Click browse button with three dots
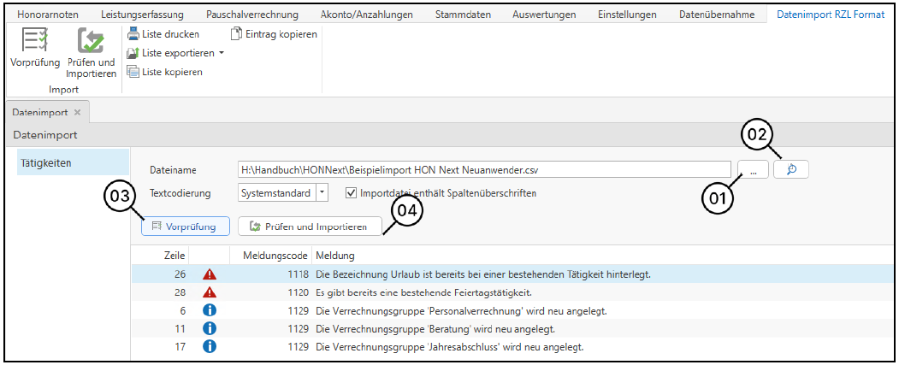 coord(753,170)
